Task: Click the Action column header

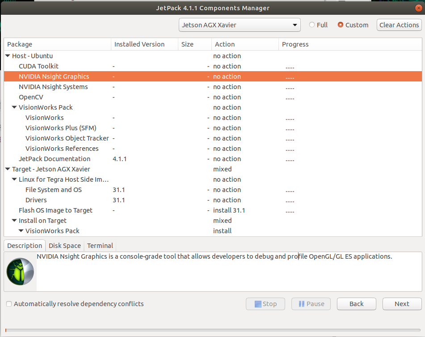Action: point(245,44)
